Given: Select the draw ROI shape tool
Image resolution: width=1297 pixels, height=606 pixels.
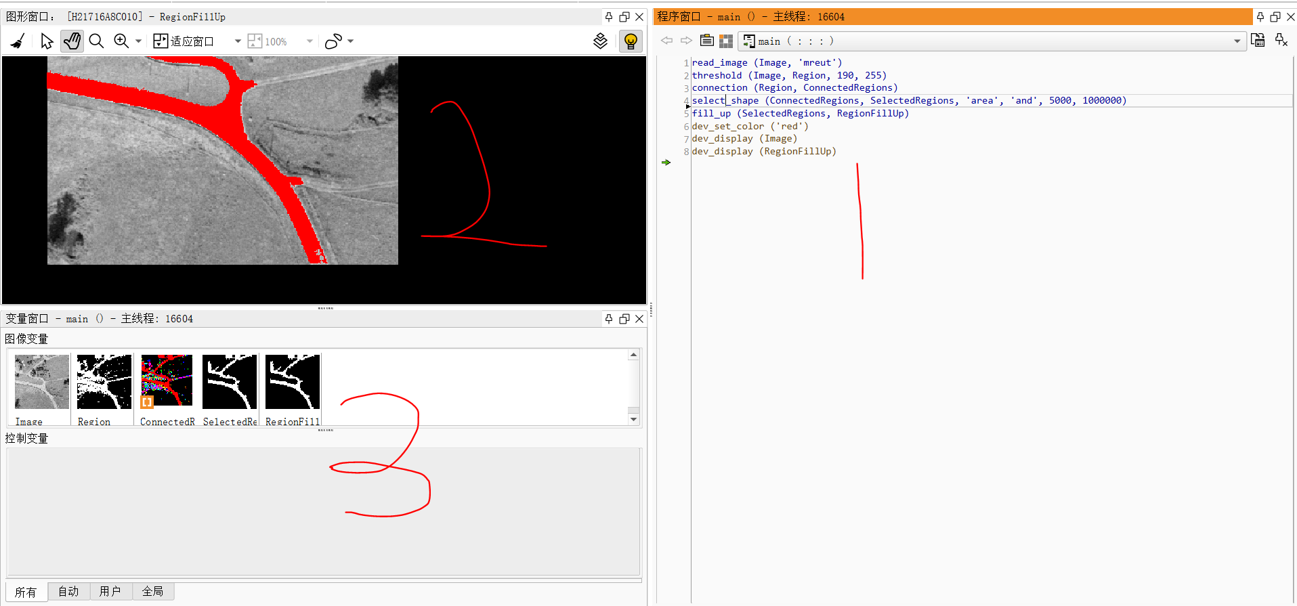Looking at the screenshot, I should click(x=333, y=41).
